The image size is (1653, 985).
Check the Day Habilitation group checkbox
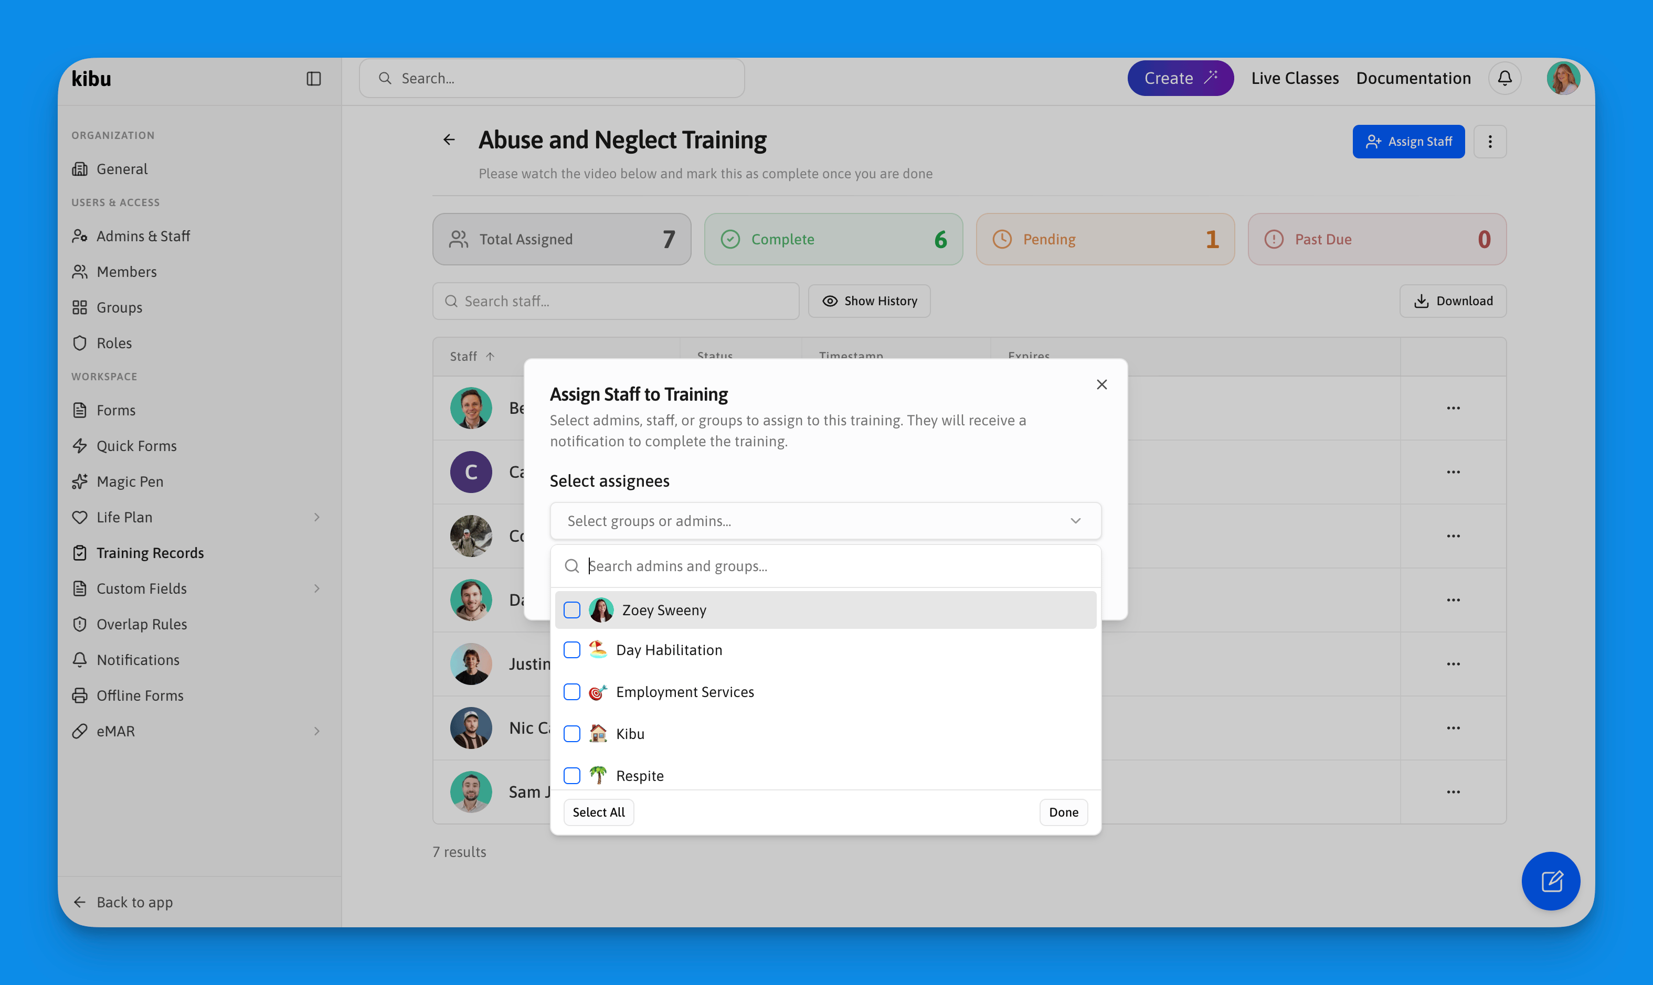tap(572, 650)
